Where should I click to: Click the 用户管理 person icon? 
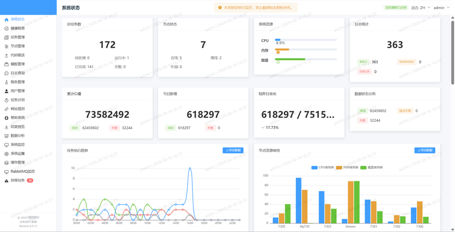click(6, 91)
